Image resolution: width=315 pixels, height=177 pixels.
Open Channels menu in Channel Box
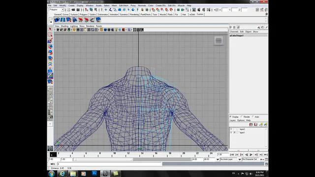tap(234, 31)
